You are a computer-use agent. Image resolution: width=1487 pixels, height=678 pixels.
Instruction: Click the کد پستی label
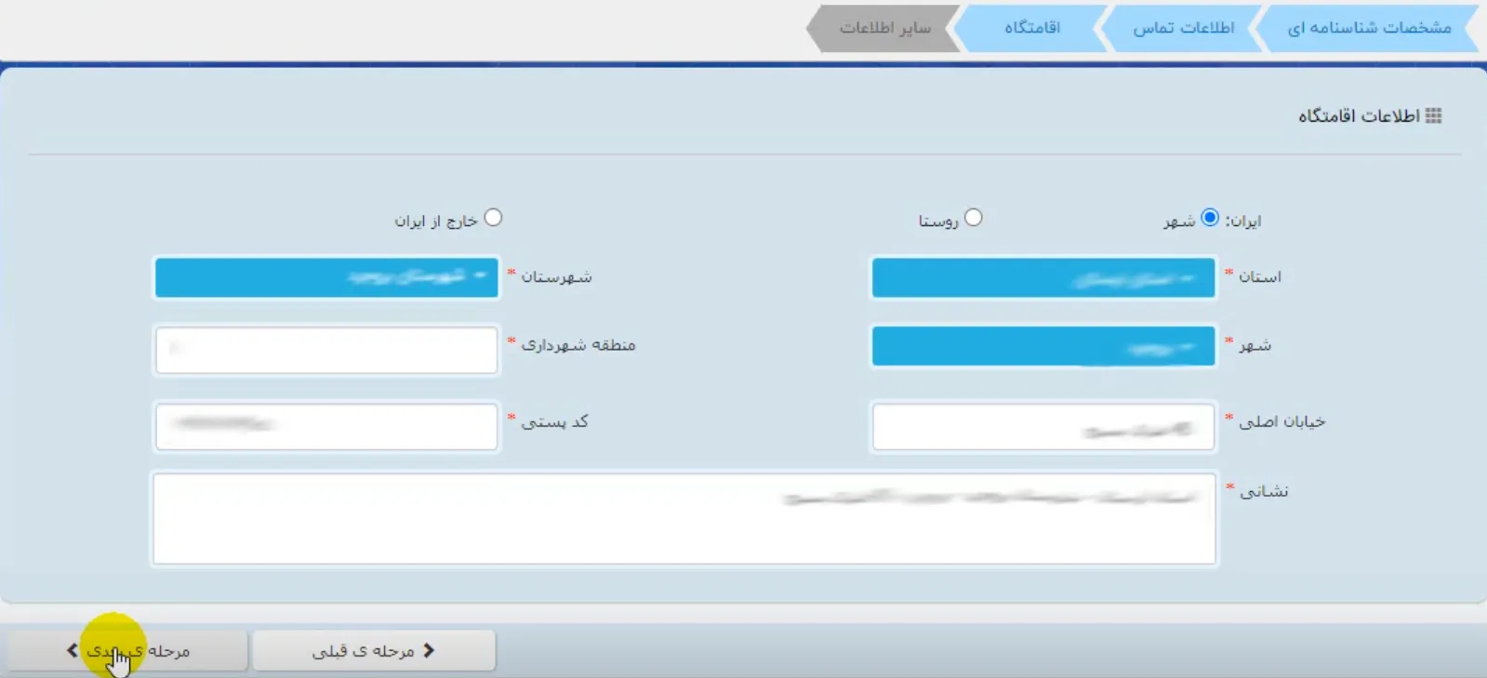[554, 421]
